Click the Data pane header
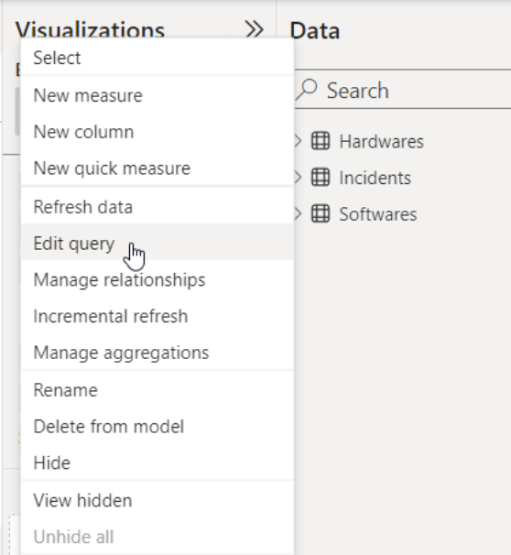Viewport: 511px width, 555px height. click(x=315, y=31)
